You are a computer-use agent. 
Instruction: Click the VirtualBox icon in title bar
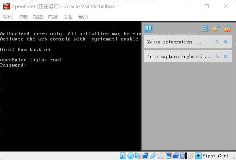click(7, 6)
